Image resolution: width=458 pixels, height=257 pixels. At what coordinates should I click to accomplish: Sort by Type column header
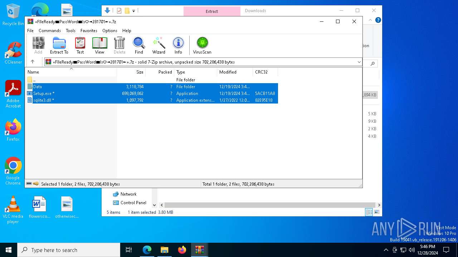tap(196, 72)
